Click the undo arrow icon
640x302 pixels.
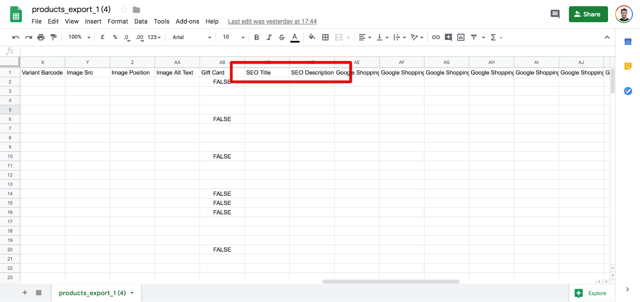pos(16,37)
